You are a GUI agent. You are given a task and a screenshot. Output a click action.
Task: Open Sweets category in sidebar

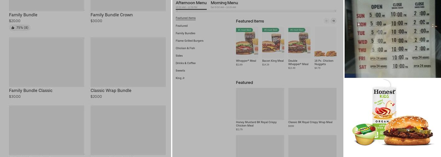[180, 71]
